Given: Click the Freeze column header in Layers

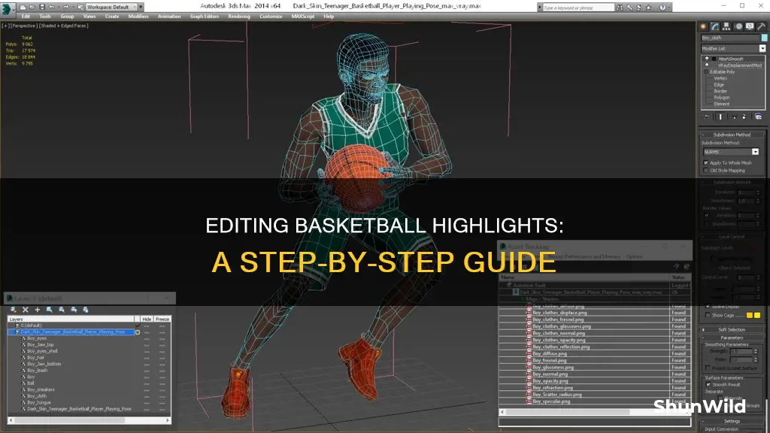Looking at the screenshot, I should pyautogui.click(x=162, y=319).
